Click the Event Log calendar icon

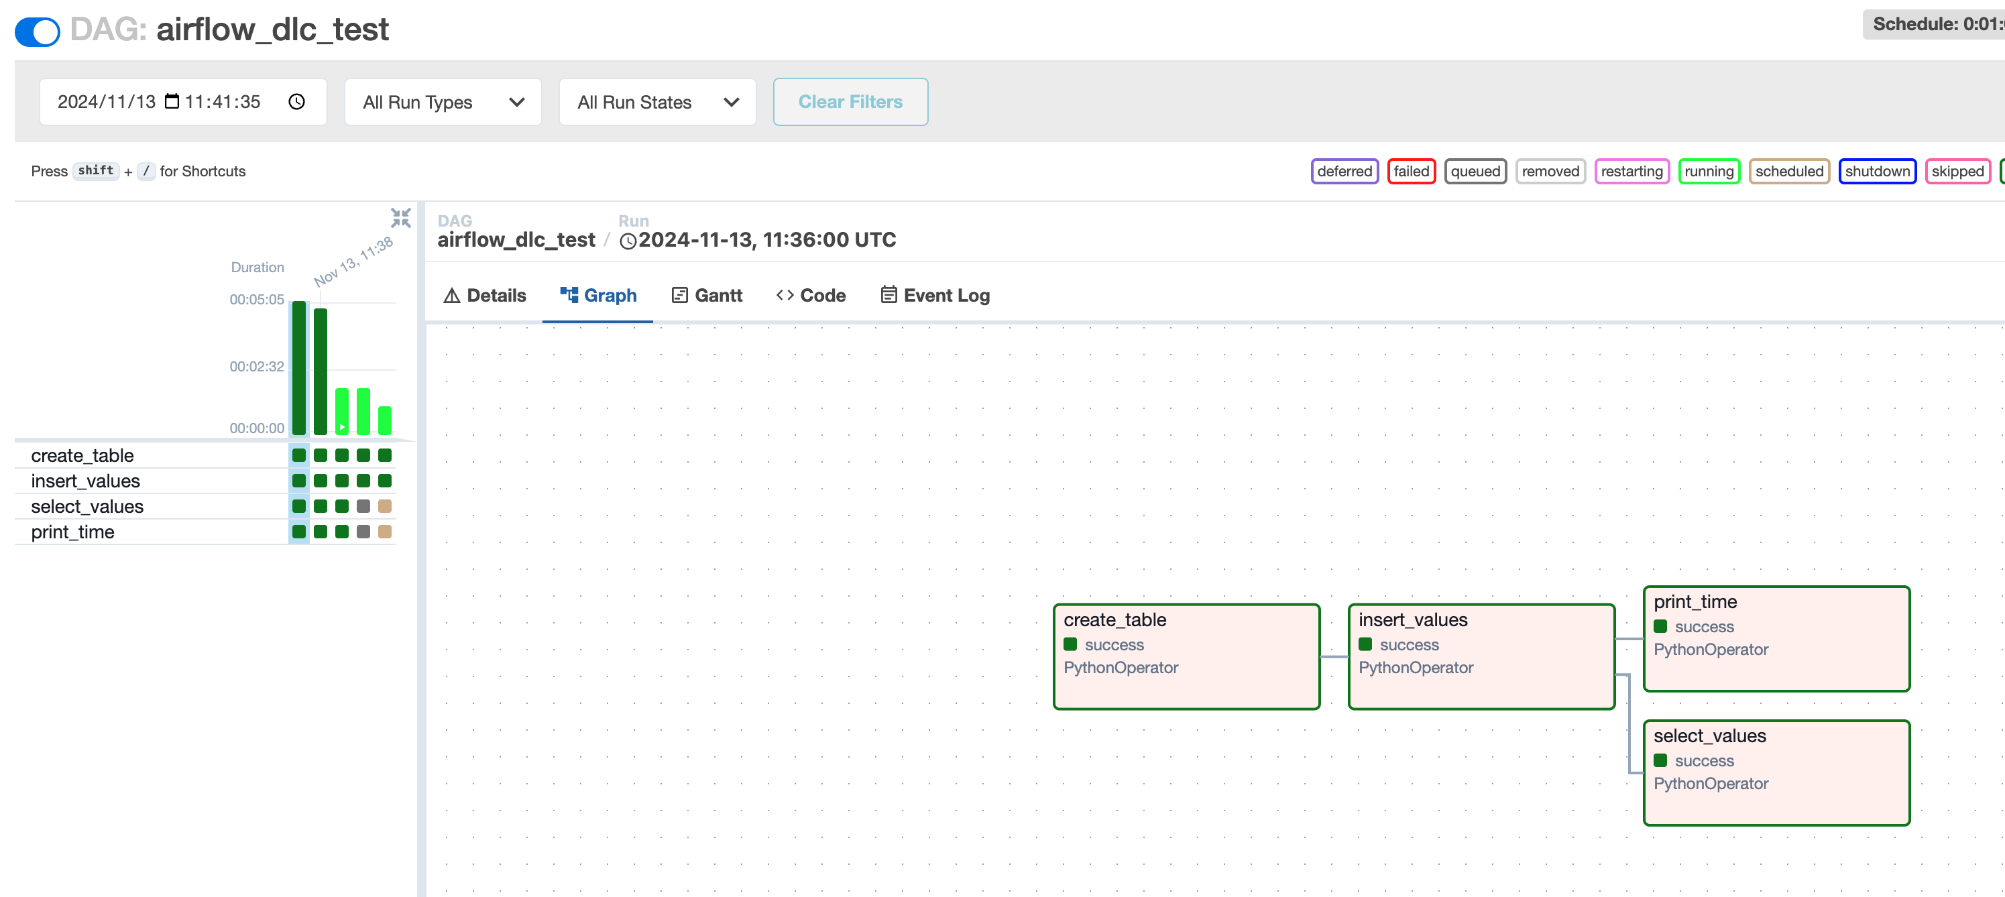tap(888, 295)
